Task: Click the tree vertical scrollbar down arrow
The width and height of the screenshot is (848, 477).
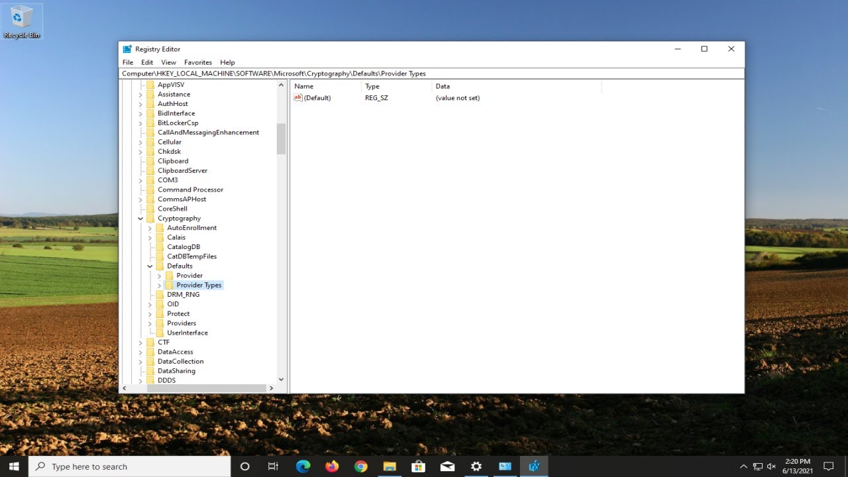Action: pyautogui.click(x=281, y=380)
